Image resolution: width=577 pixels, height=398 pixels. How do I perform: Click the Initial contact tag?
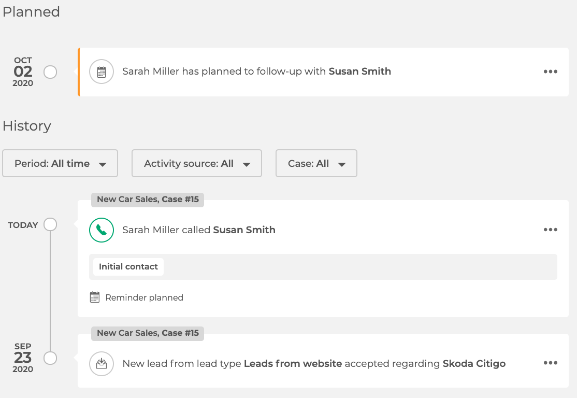click(128, 266)
